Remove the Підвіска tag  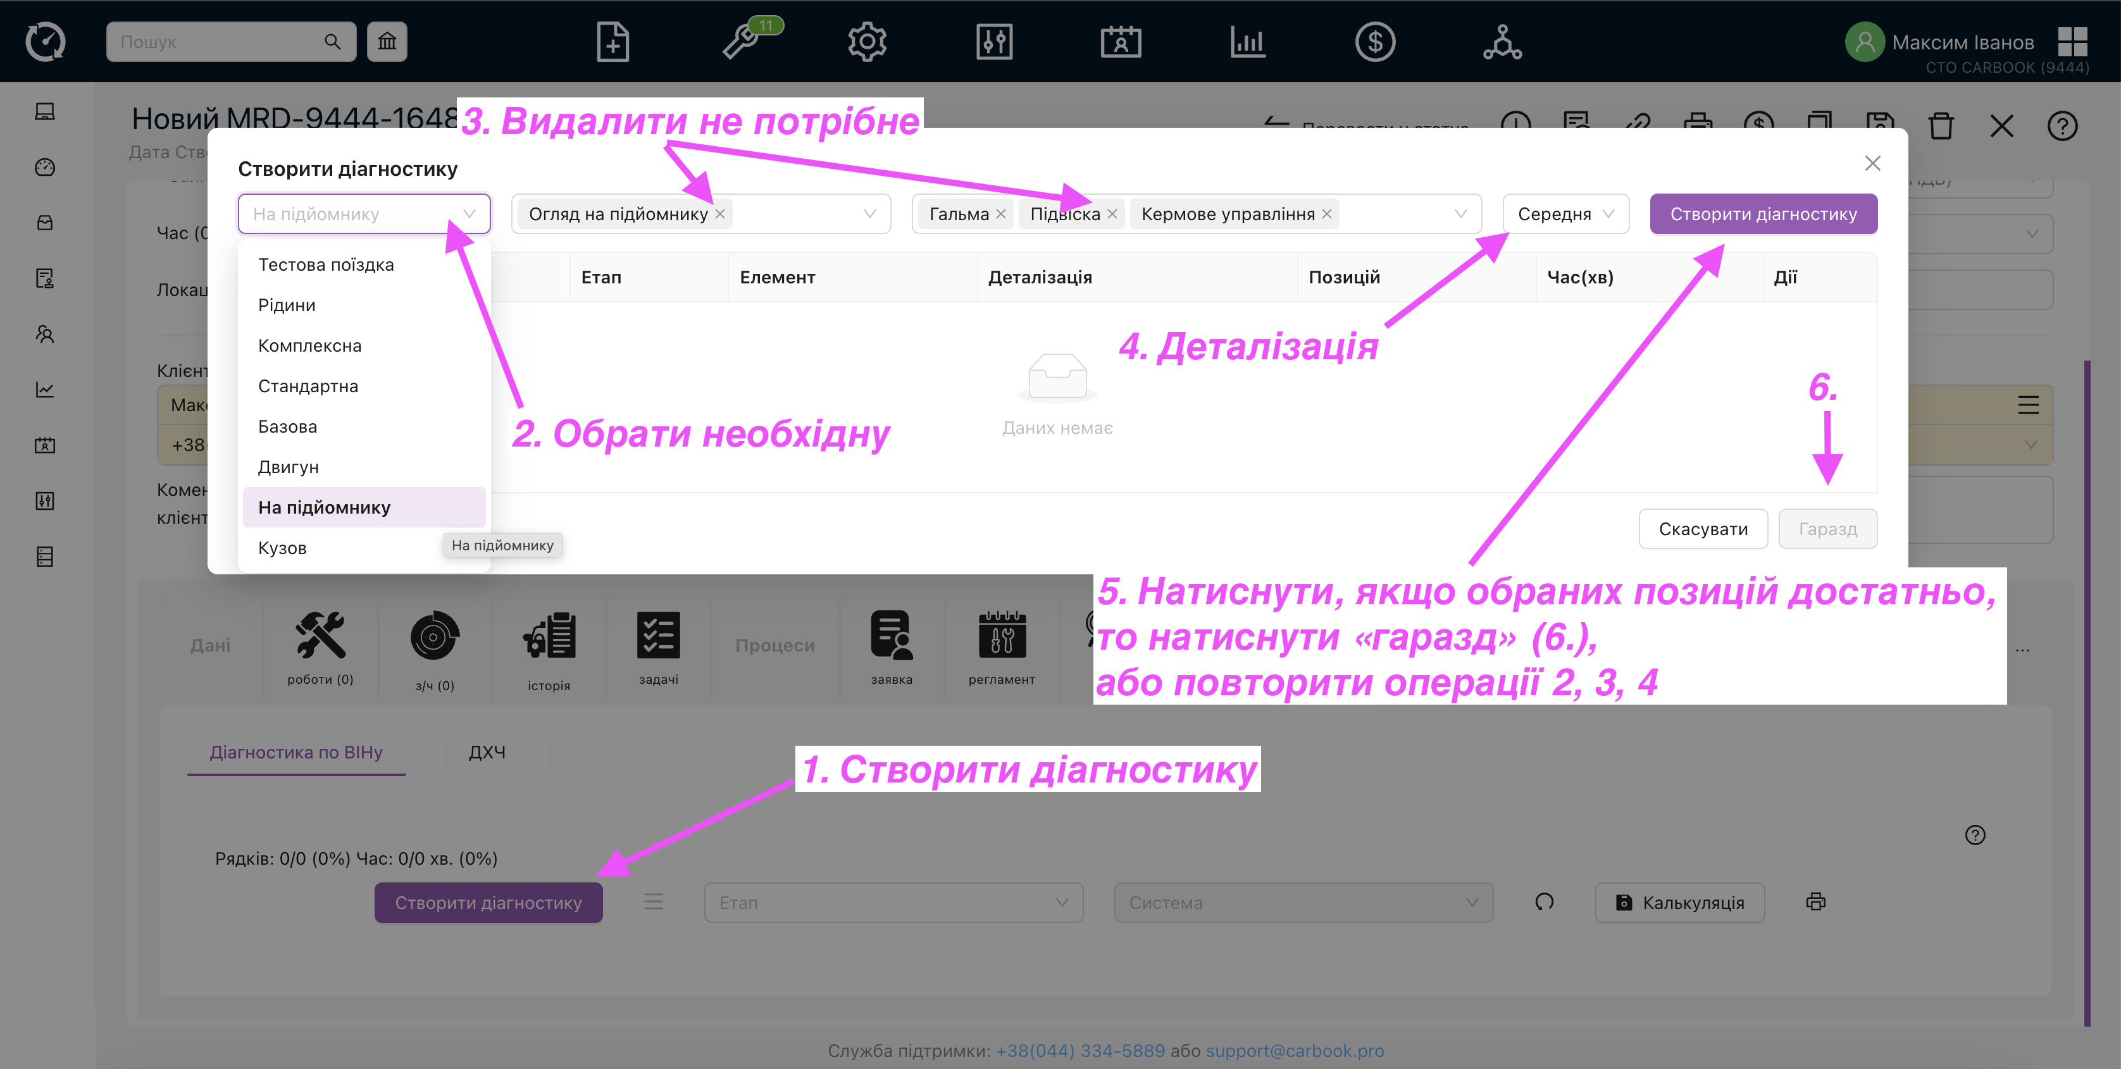[1112, 214]
